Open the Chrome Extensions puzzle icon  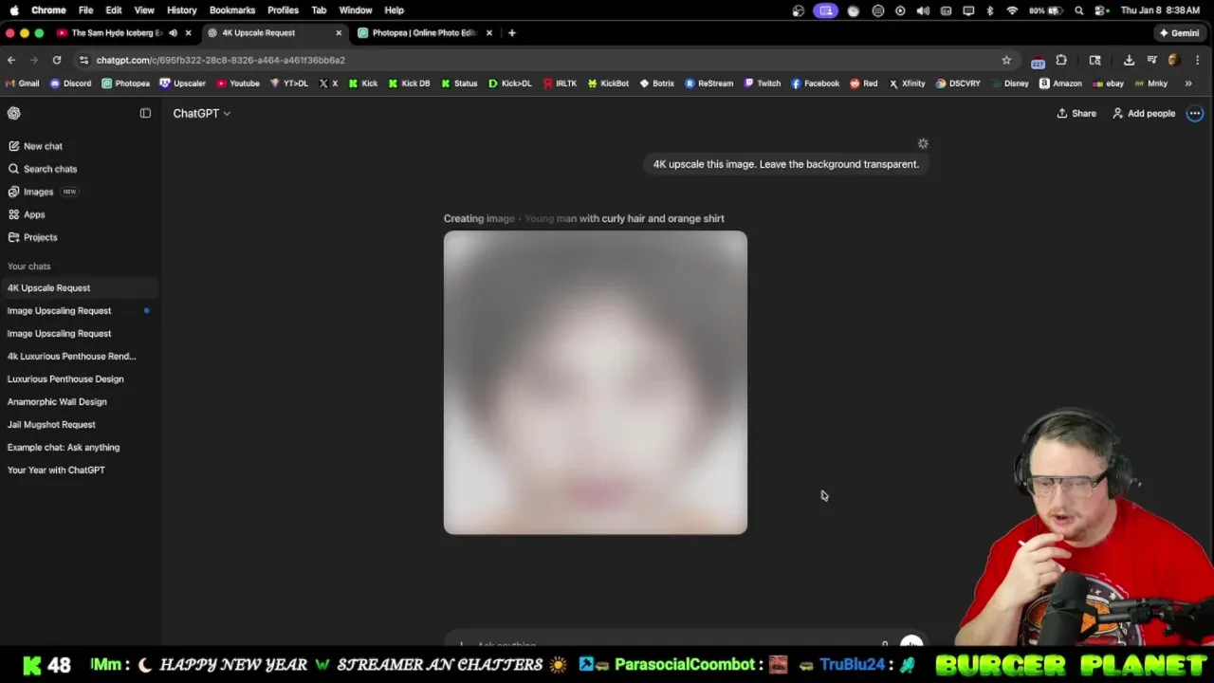(1061, 60)
